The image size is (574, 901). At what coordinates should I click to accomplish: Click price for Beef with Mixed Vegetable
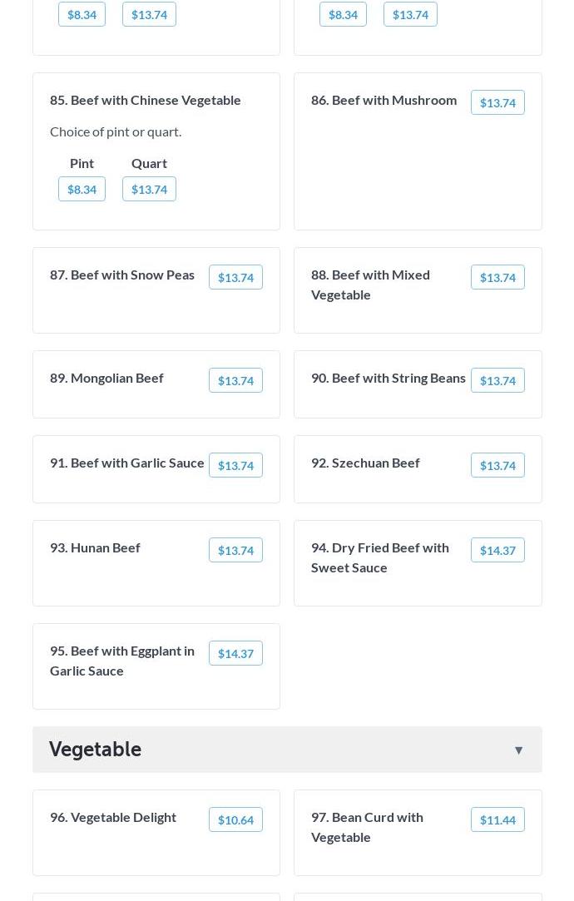[497, 278]
